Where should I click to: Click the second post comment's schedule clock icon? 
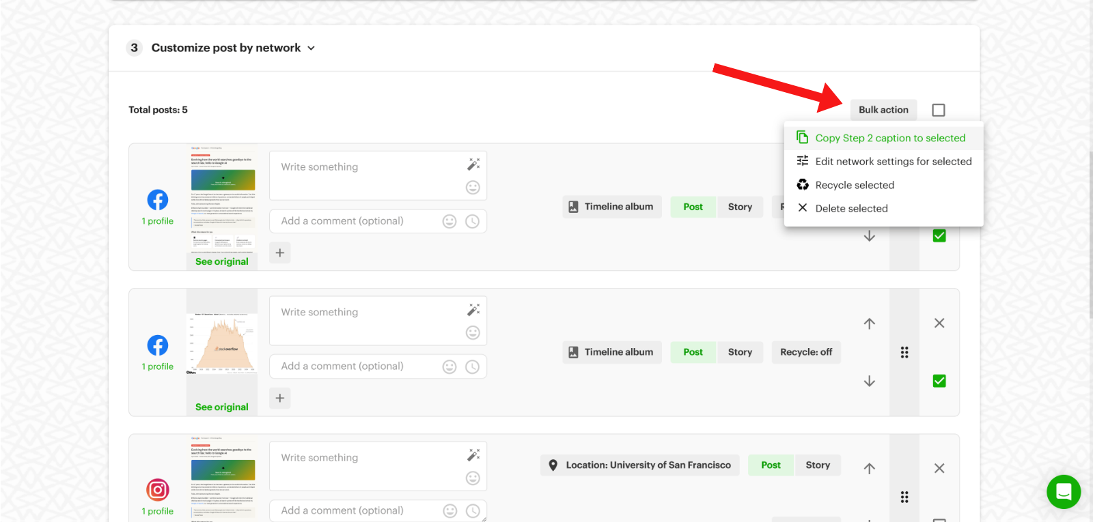pyautogui.click(x=472, y=366)
